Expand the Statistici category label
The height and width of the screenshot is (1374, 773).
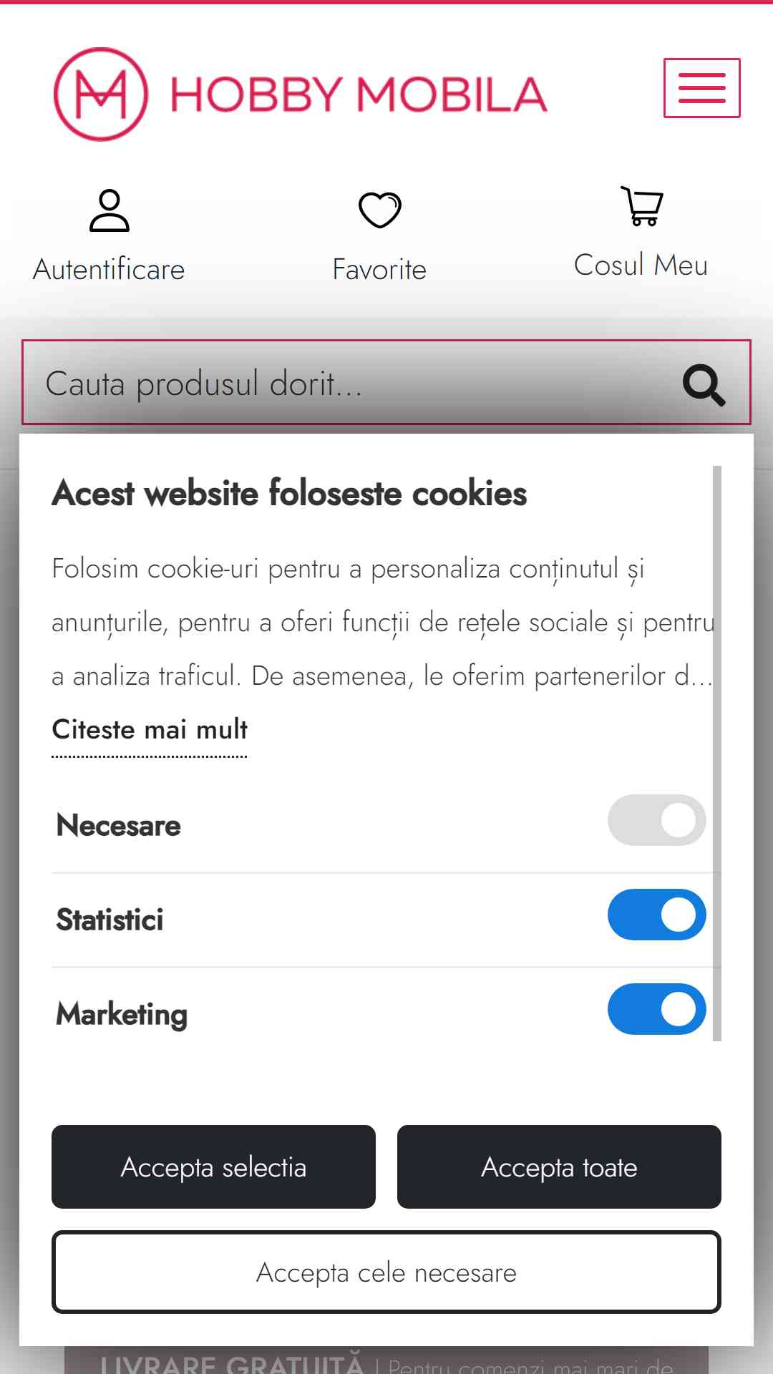(x=110, y=920)
